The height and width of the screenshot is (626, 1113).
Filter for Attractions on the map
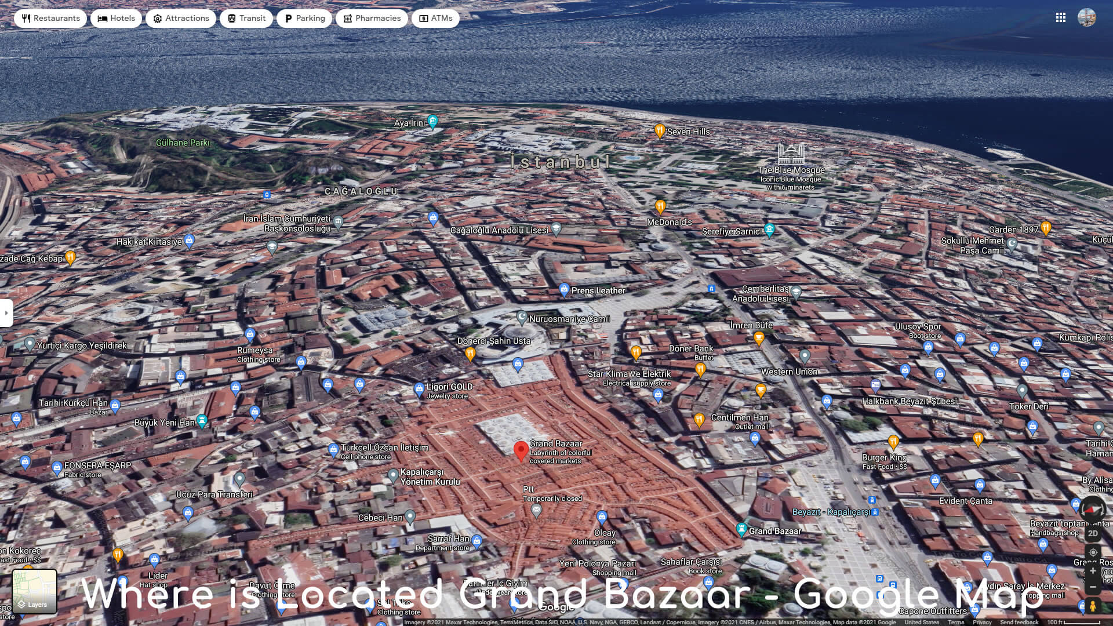(181, 18)
